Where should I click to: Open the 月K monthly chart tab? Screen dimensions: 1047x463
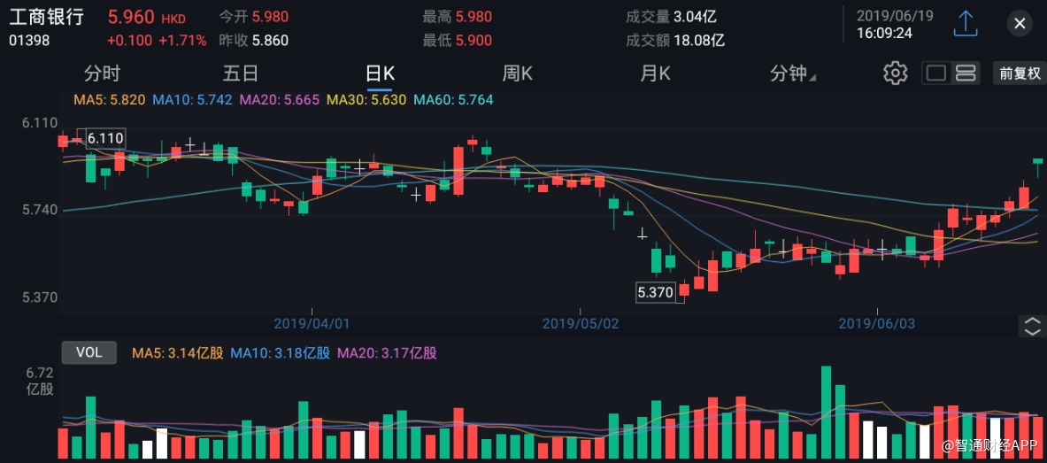(655, 73)
